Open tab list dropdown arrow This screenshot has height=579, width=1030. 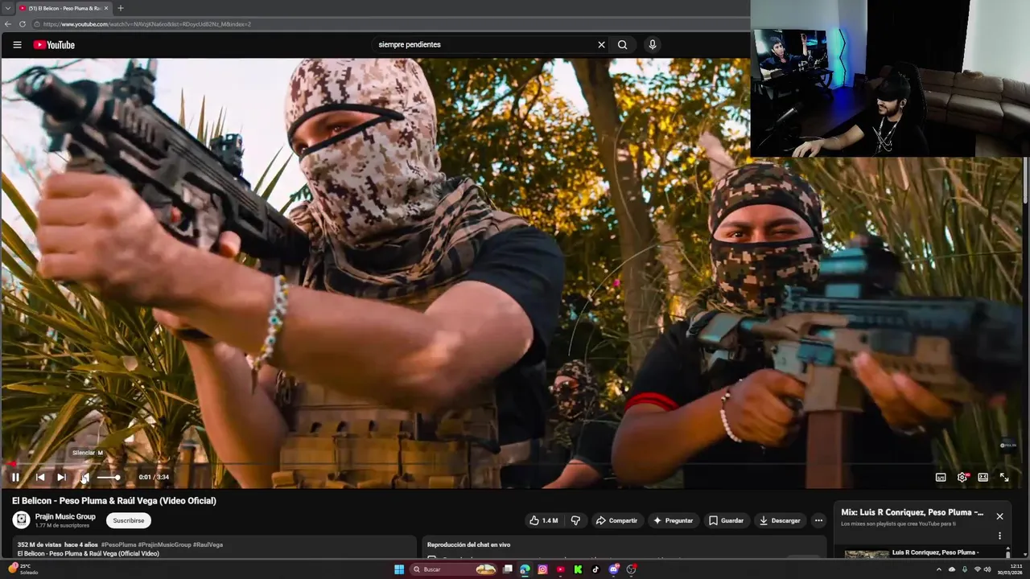pyautogui.click(x=7, y=8)
